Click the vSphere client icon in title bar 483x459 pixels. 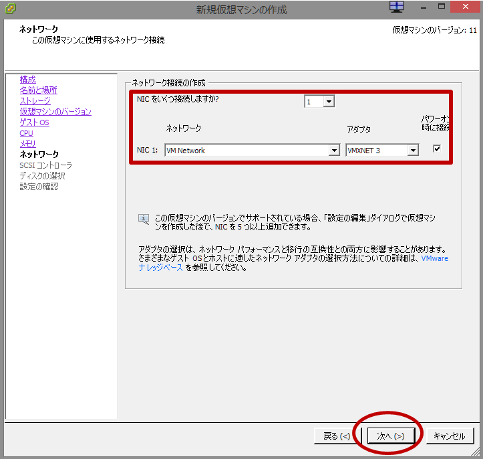pyautogui.click(x=11, y=8)
